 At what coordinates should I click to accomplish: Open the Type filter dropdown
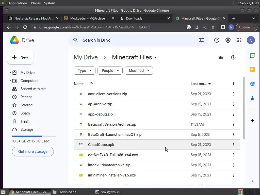pos(84,71)
